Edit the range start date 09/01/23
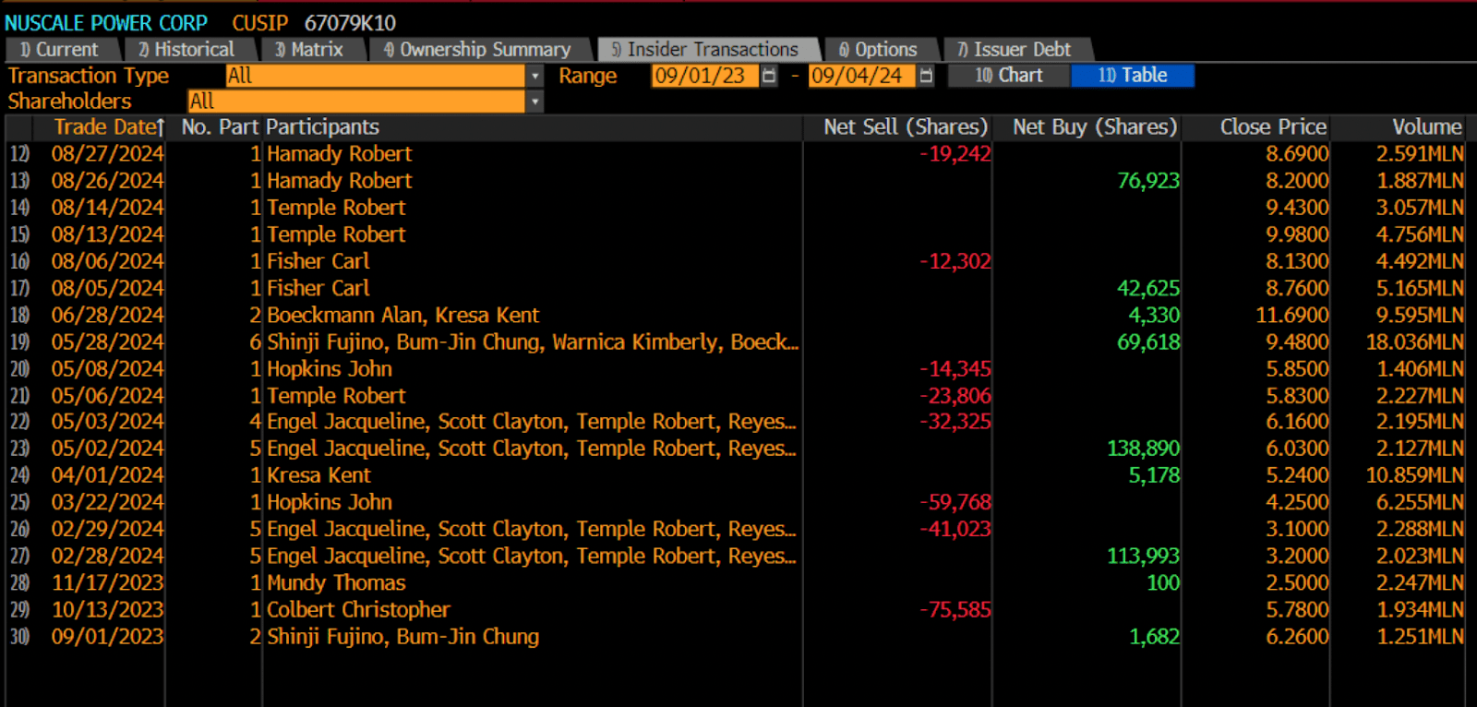Viewport: 1477px width, 707px height. tap(704, 76)
